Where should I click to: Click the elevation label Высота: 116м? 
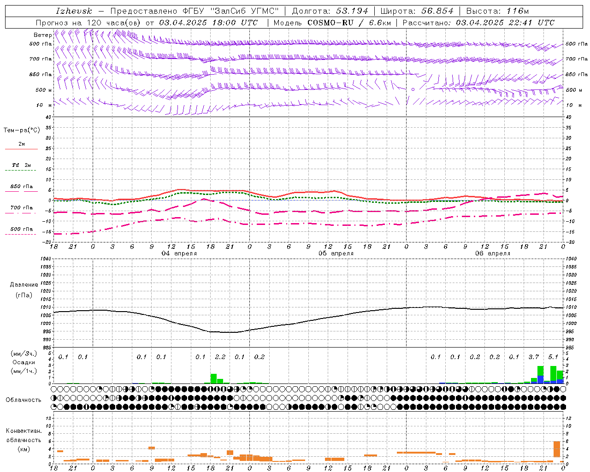pyautogui.click(x=497, y=11)
